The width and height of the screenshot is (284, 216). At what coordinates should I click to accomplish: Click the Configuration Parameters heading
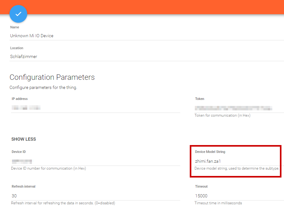click(x=52, y=77)
